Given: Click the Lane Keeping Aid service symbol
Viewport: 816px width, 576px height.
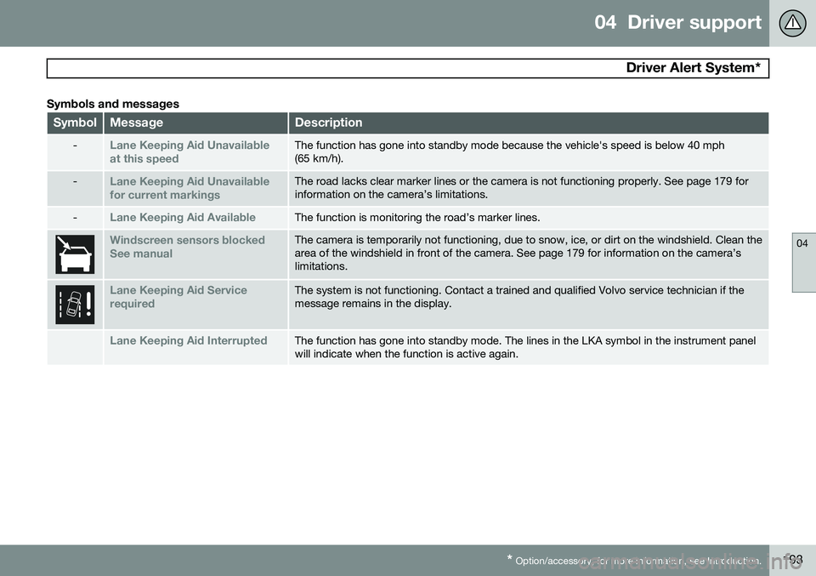Looking at the screenshot, I should [x=75, y=304].
